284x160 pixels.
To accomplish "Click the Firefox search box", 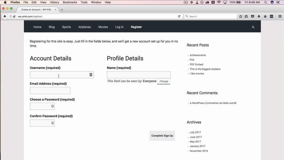I will point(210,16).
